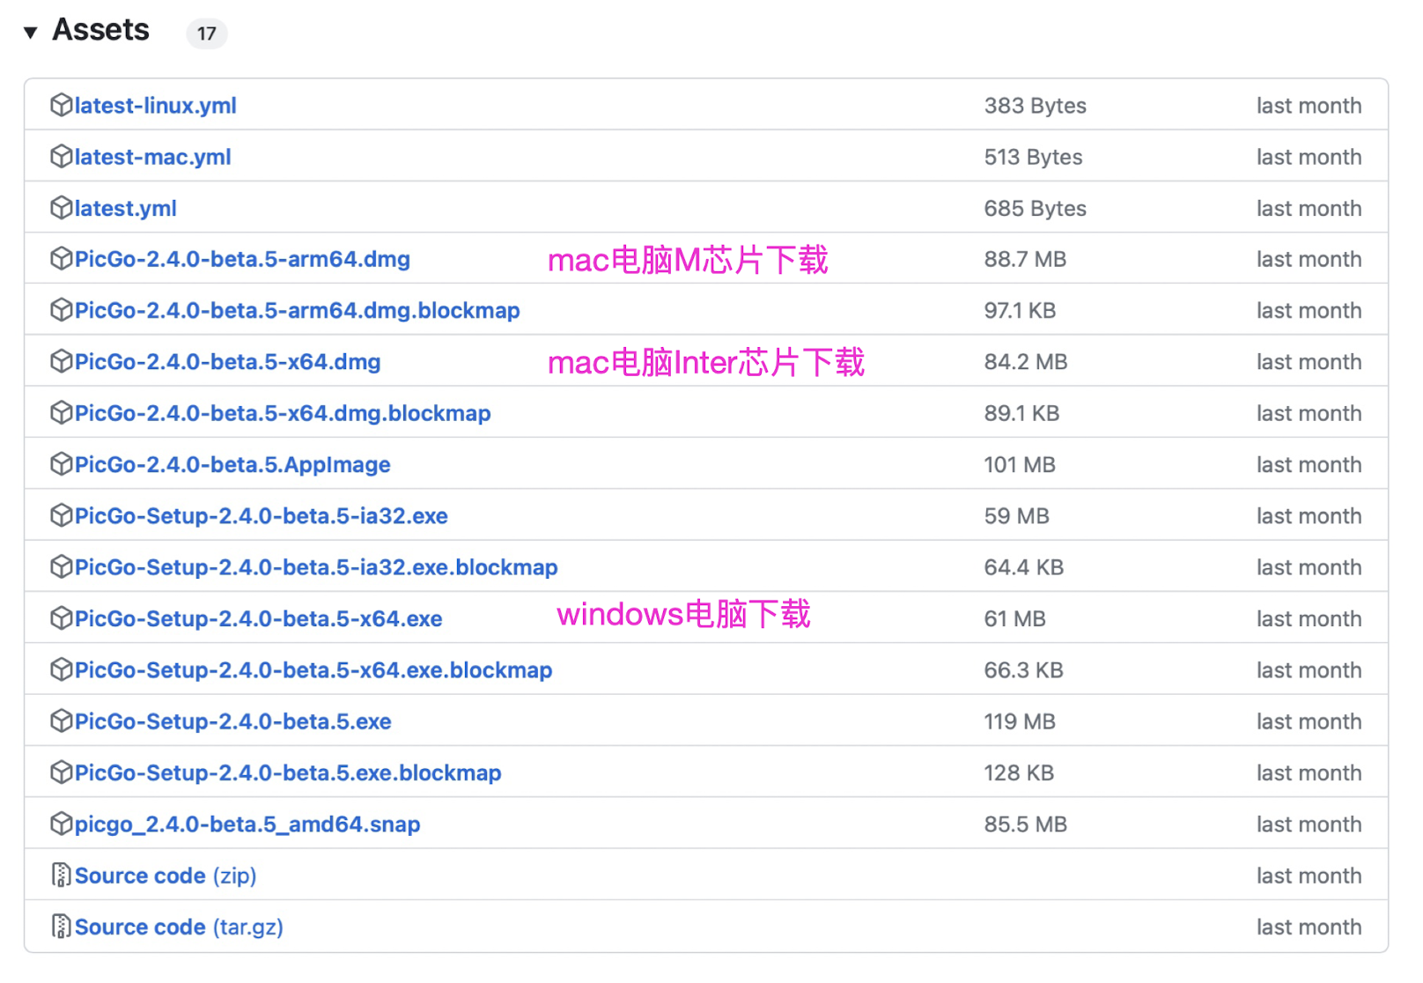Click package icon next to PicGo-2.4.0-beta.5-x64.dmg.blockmap
The width and height of the screenshot is (1423, 983).
[x=61, y=413]
